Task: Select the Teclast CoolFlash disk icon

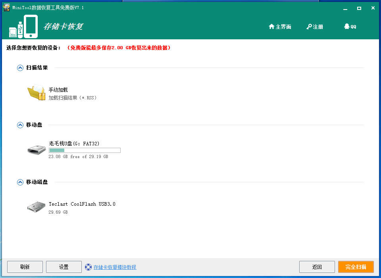Action: pos(36,207)
